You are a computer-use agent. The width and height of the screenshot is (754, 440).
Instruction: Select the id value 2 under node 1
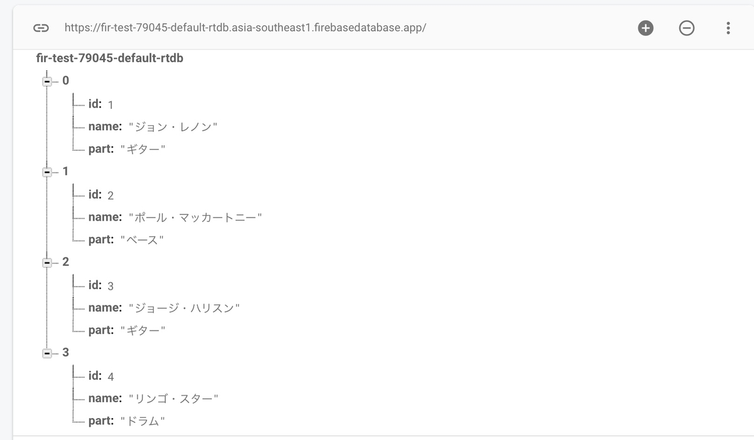(x=111, y=194)
